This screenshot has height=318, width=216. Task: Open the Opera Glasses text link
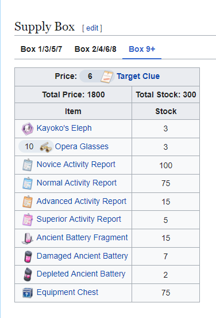point(82,146)
